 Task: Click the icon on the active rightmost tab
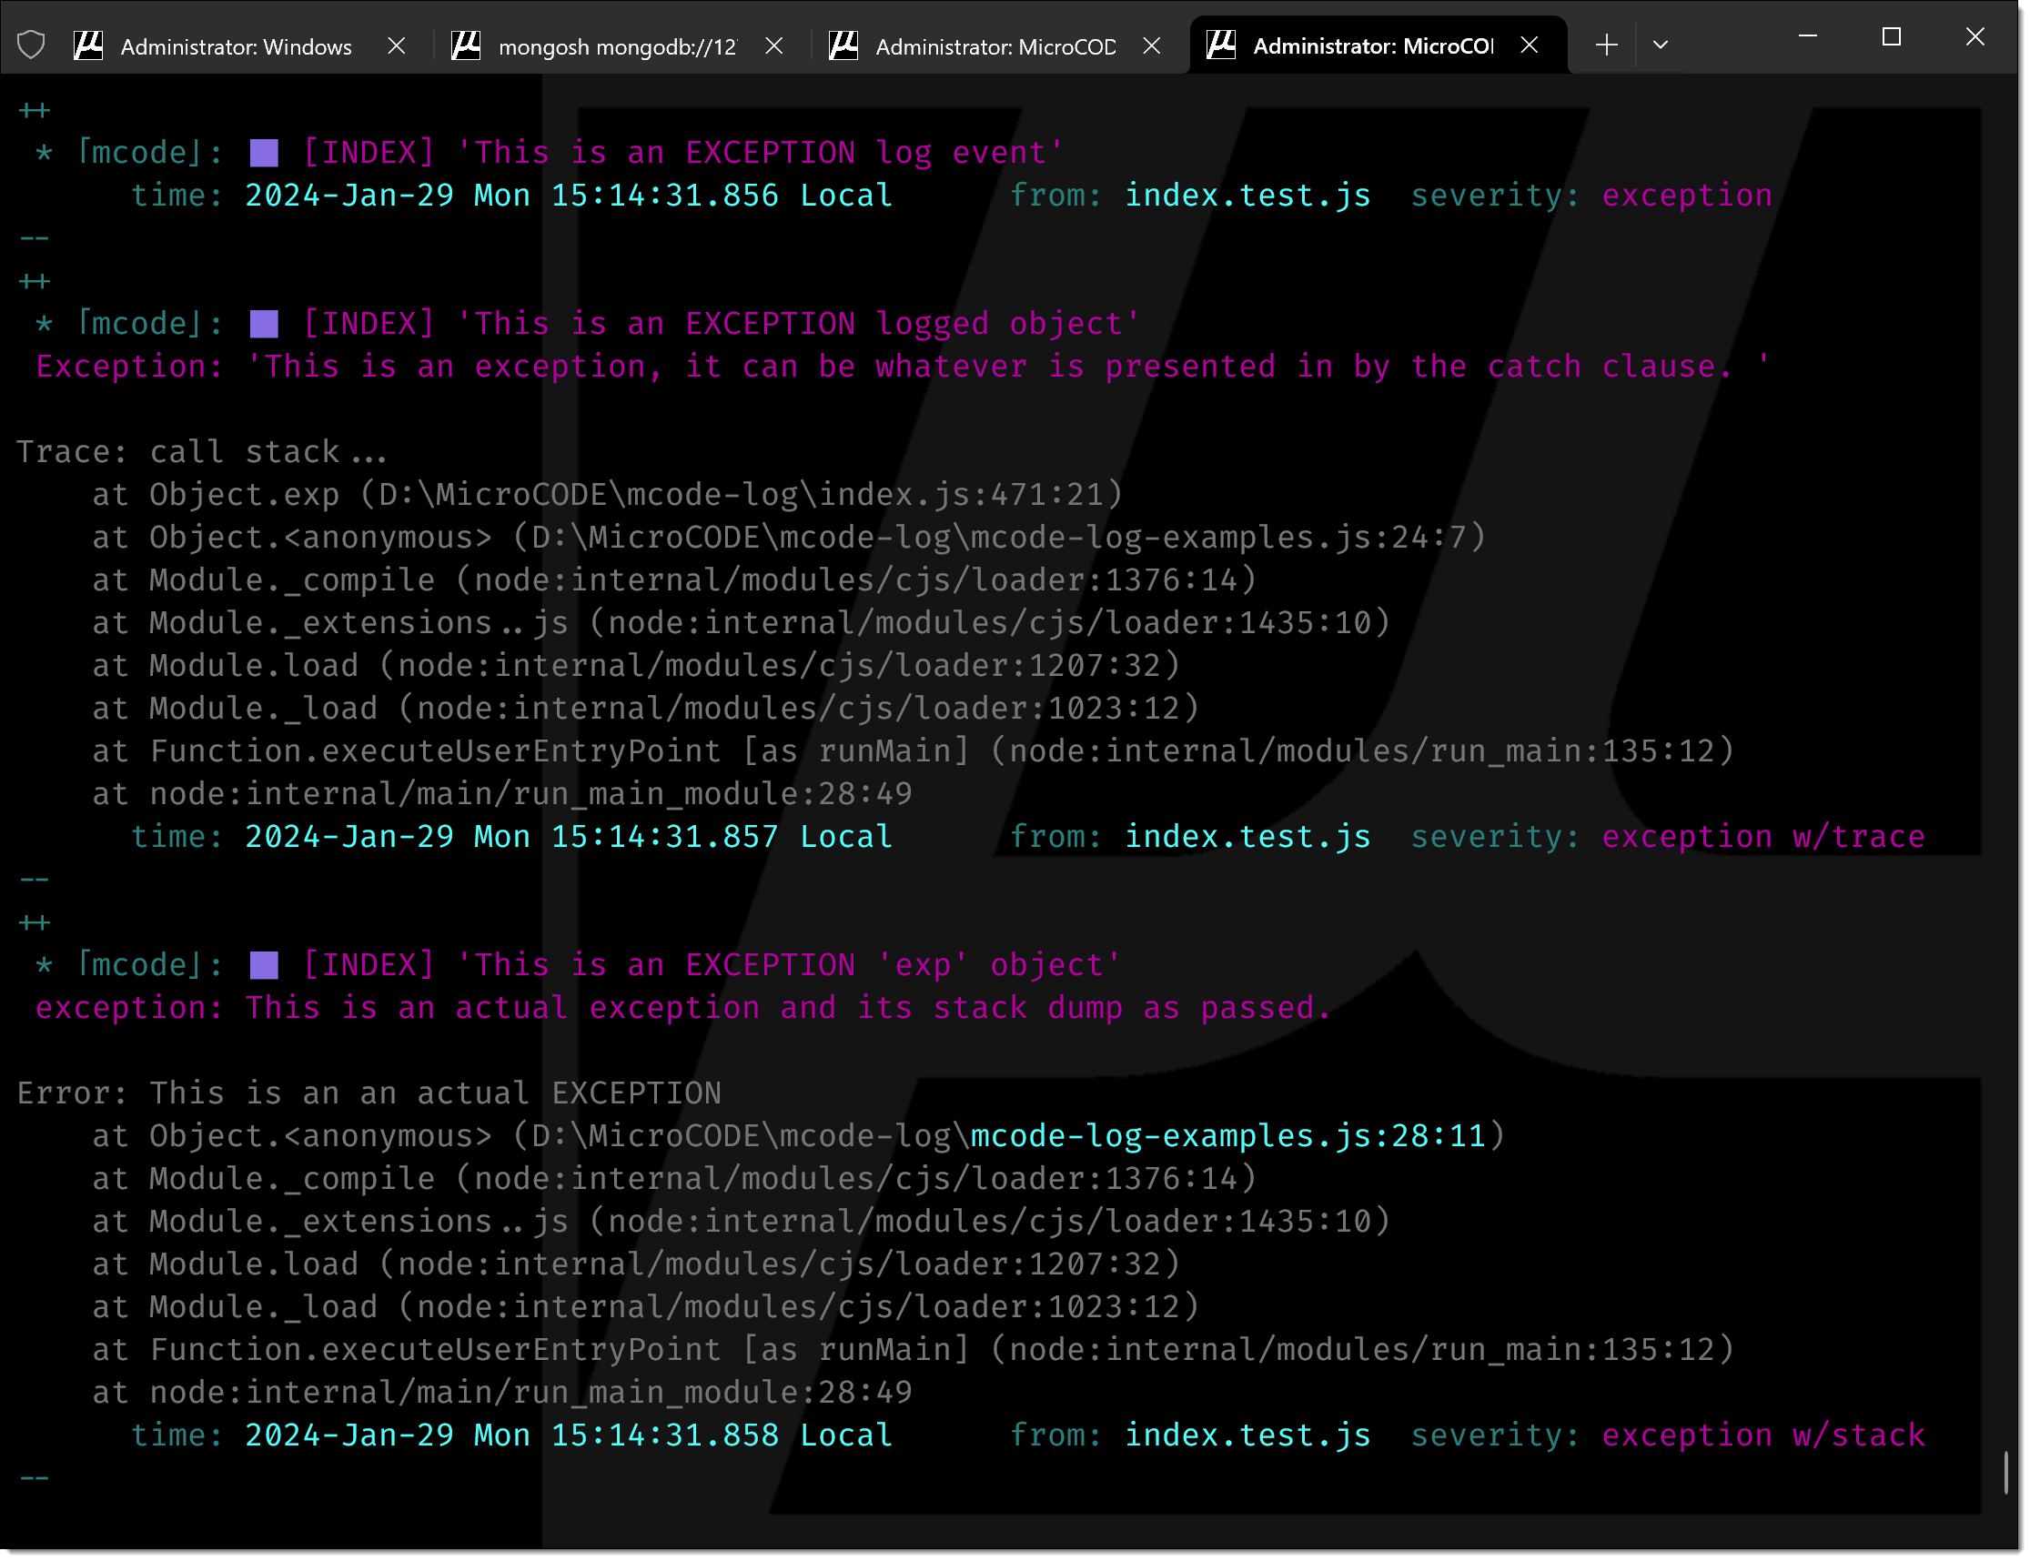(1222, 45)
